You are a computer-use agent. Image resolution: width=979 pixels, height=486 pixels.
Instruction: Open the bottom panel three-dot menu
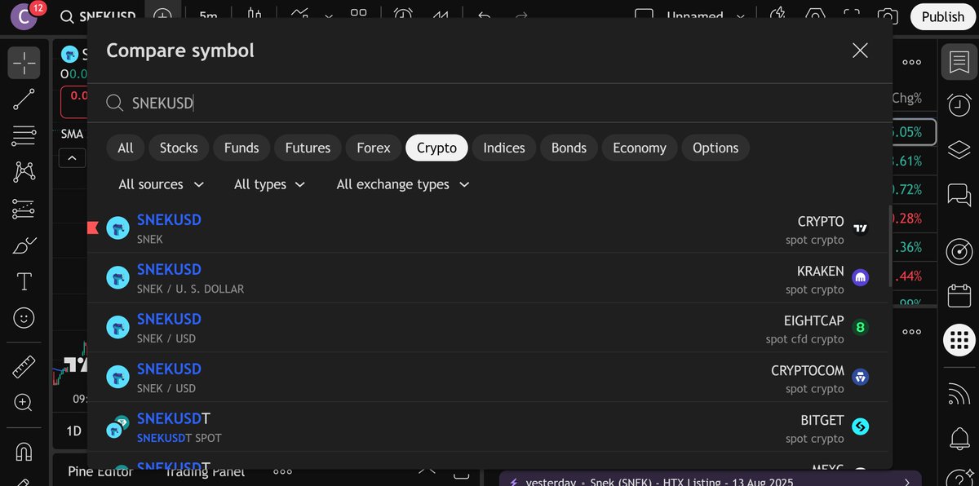coord(282,471)
